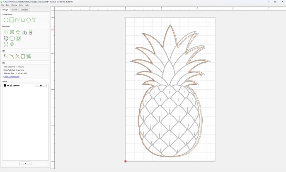The width and height of the screenshot is (286, 172).
Task: Activate the Scale transform tool
Action: [12, 32]
